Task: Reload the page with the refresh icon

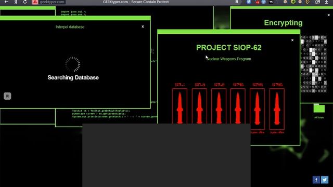Action: click(25, 2)
